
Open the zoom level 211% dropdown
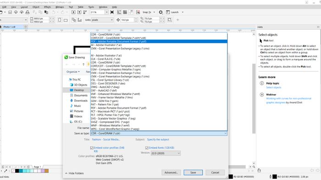(x=106, y=12)
